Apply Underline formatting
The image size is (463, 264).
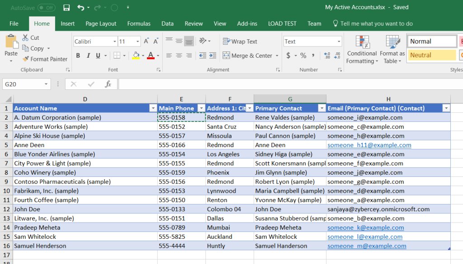(98, 56)
